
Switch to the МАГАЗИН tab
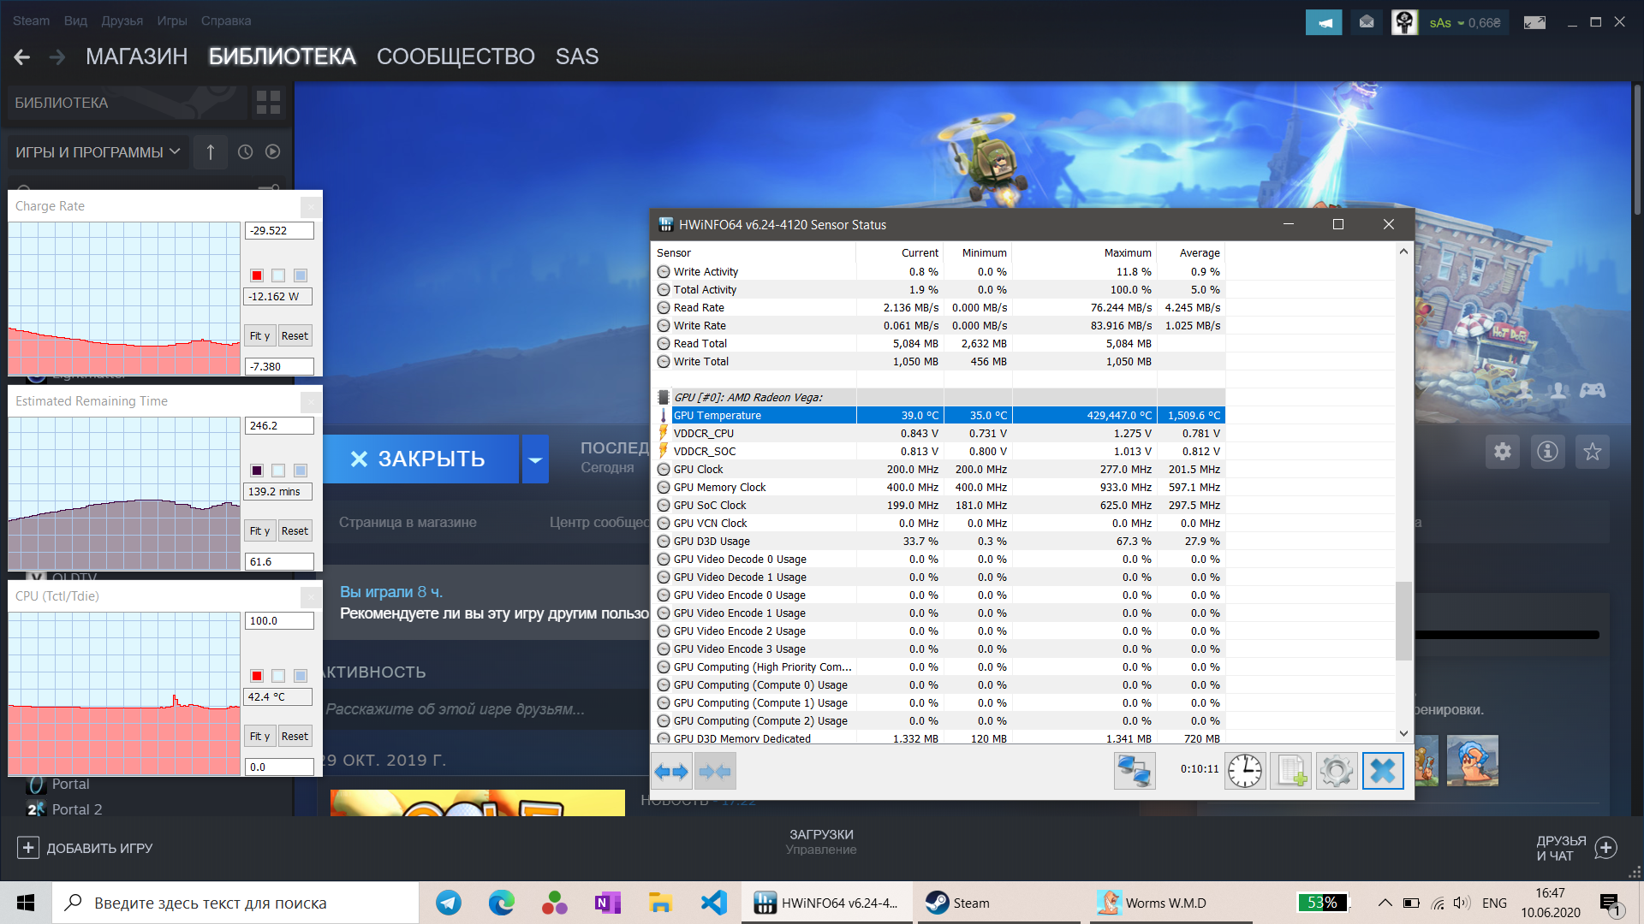point(136,56)
